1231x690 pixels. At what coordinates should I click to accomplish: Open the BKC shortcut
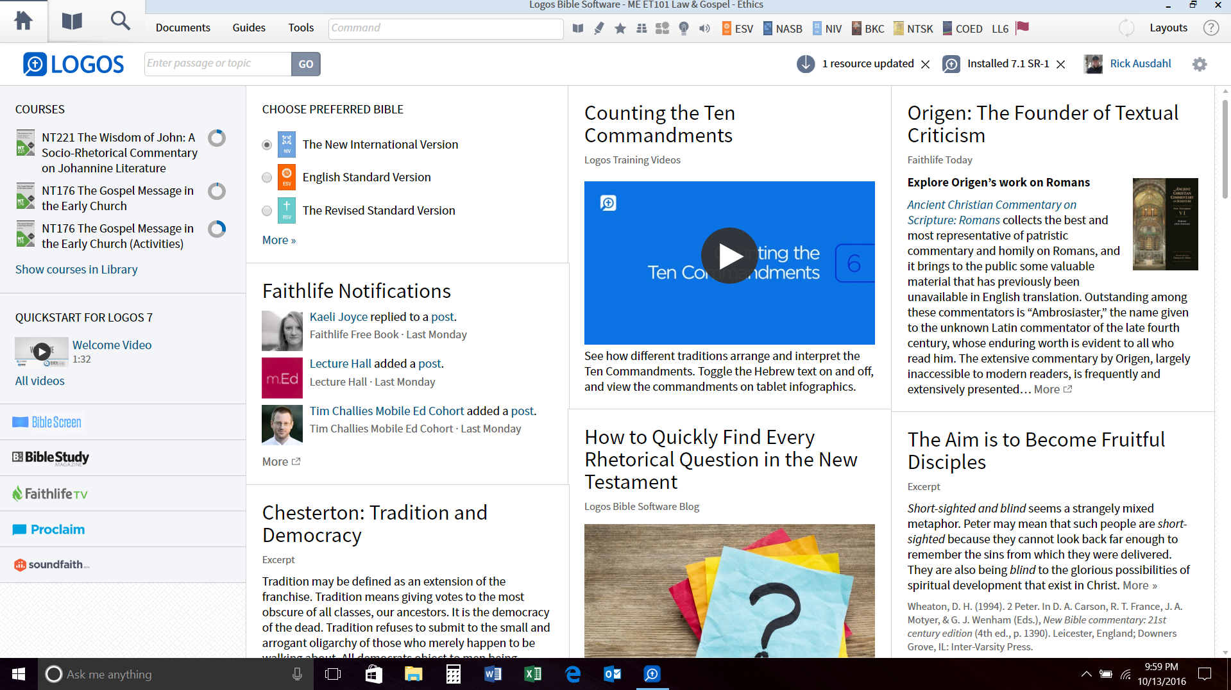pyautogui.click(x=868, y=28)
